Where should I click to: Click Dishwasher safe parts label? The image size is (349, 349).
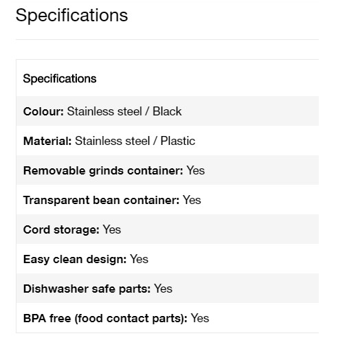click(x=87, y=289)
